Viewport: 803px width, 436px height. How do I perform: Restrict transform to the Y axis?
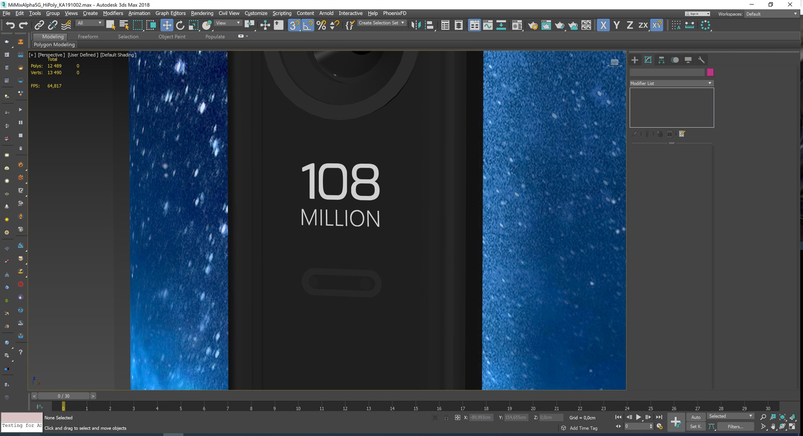616,25
